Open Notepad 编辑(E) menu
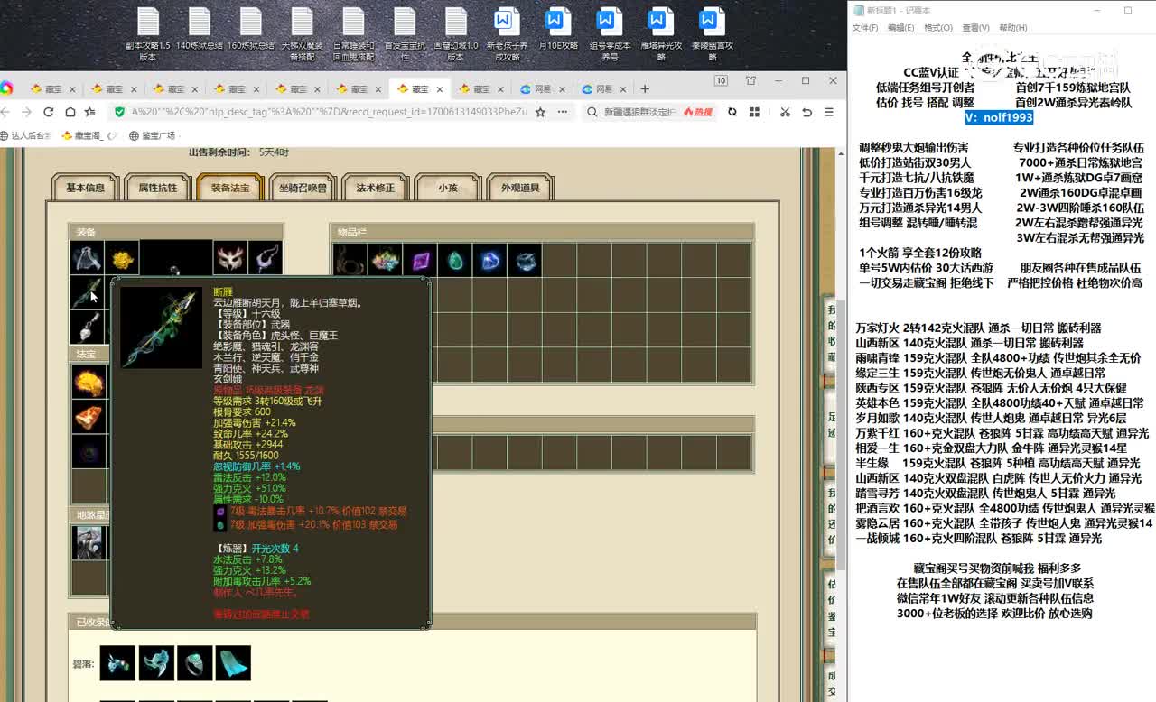The width and height of the screenshot is (1156, 702). [x=901, y=28]
